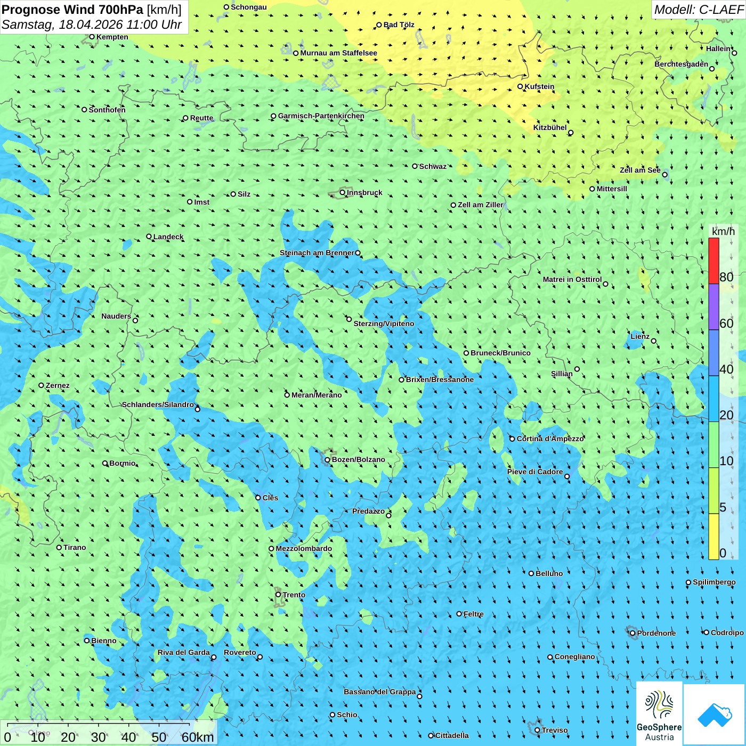Click the 'Bassano del Grappa' label
This screenshot has height=746, width=746.
pos(379,692)
